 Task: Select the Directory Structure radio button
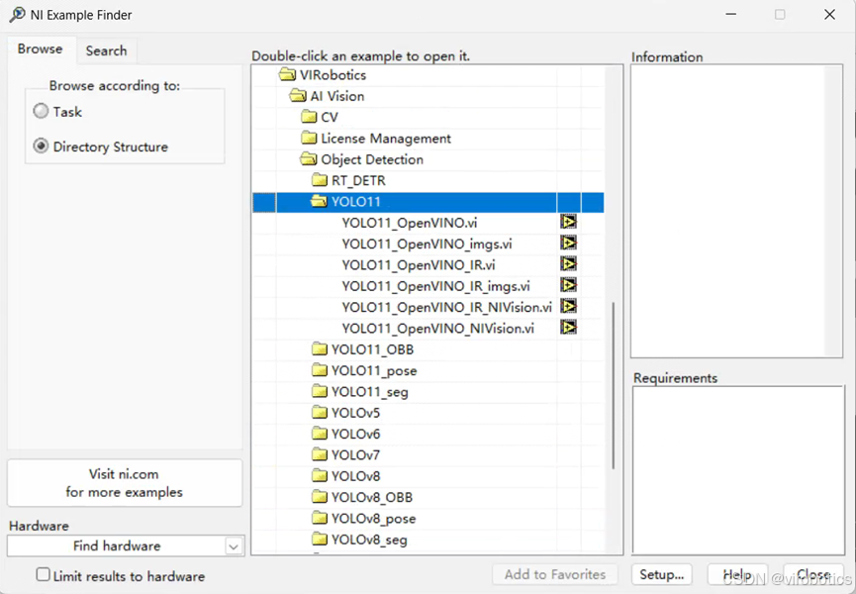coord(41,147)
